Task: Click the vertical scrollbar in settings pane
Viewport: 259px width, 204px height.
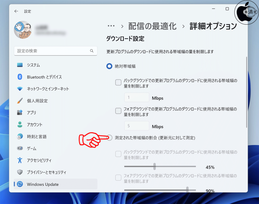Action: coord(246,92)
